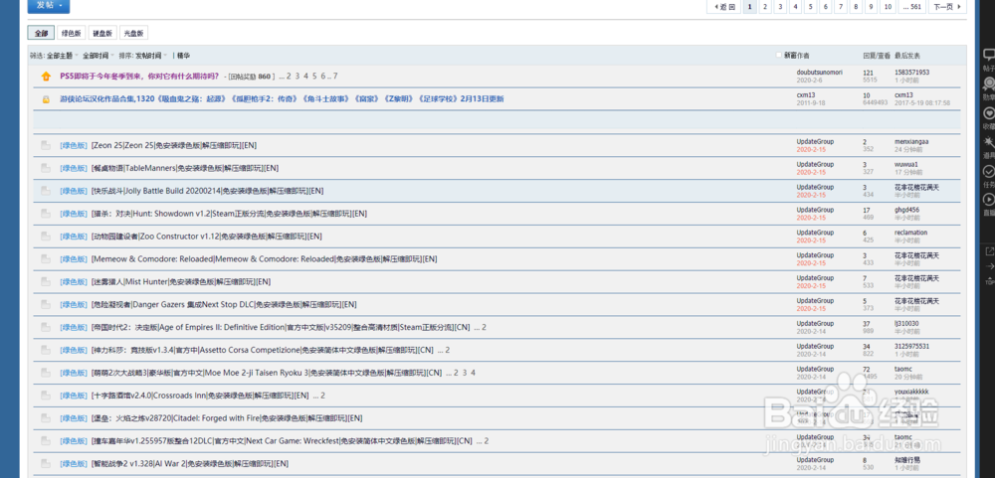Open last poster menxiangaa's profile

pos(911,142)
